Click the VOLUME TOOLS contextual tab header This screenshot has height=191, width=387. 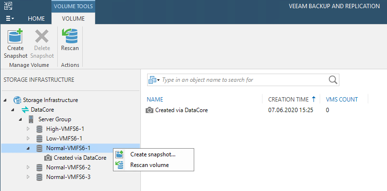pyautogui.click(x=73, y=6)
